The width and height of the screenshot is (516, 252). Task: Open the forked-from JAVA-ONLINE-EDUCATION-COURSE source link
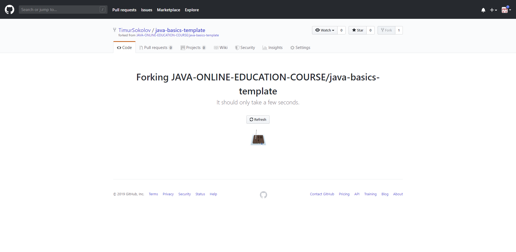(177, 35)
